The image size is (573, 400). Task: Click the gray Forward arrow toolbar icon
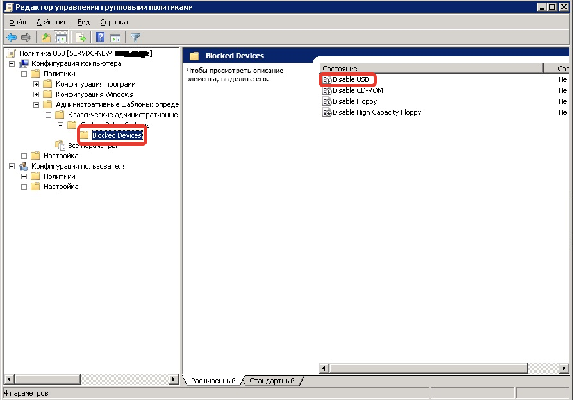pyautogui.click(x=26, y=37)
